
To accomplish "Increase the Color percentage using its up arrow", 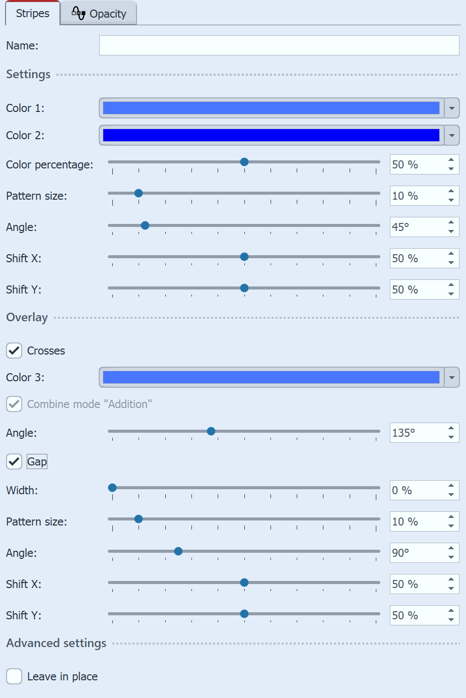I will point(451,160).
